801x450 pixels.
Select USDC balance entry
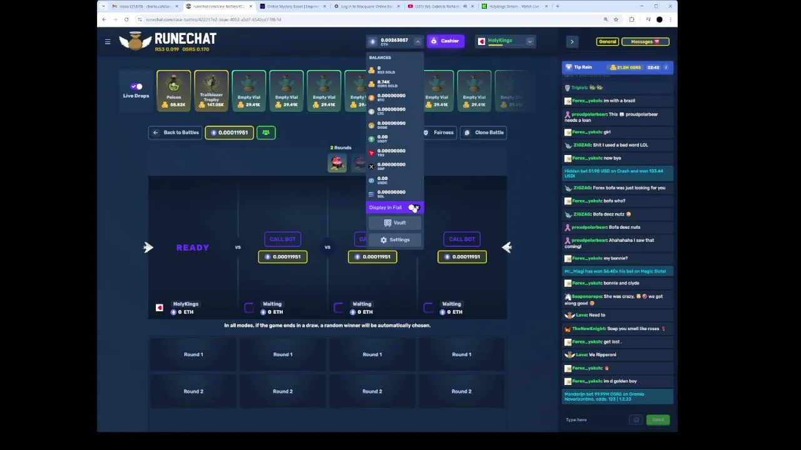tap(395, 180)
